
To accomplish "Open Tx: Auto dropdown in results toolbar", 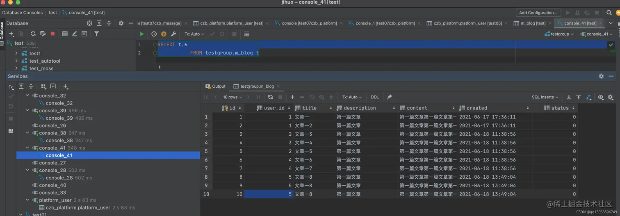I will pyautogui.click(x=352, y=97).
